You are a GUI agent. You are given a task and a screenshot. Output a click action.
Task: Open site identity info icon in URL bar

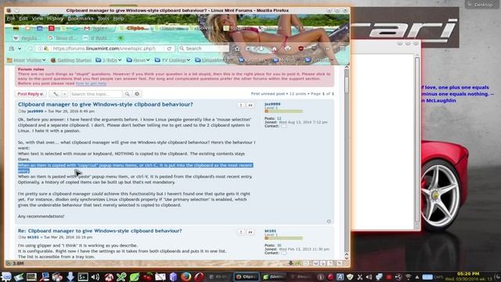pos(40,49)
